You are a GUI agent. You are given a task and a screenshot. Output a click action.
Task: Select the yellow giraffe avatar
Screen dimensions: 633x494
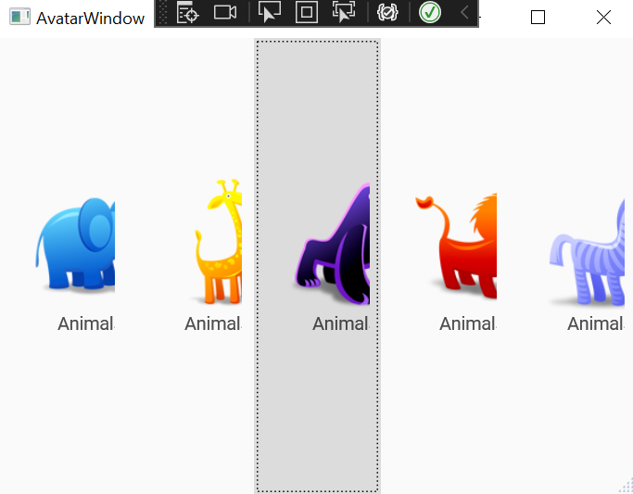tap(219, 241)
